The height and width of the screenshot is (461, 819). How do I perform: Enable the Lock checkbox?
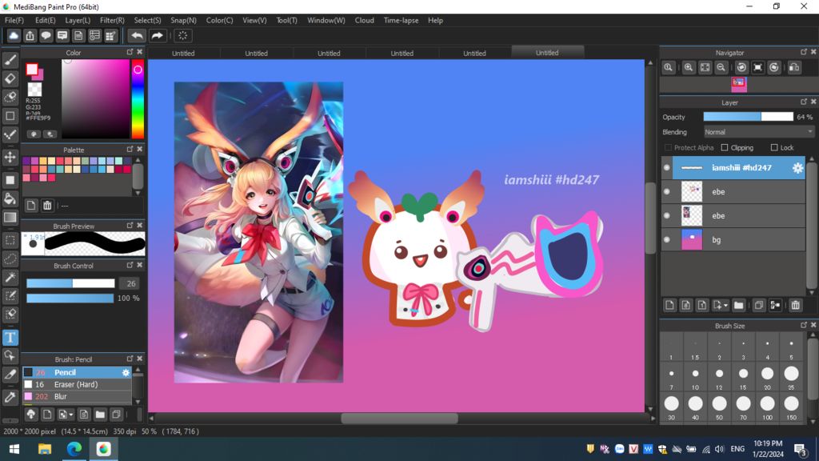pos(774,148)
